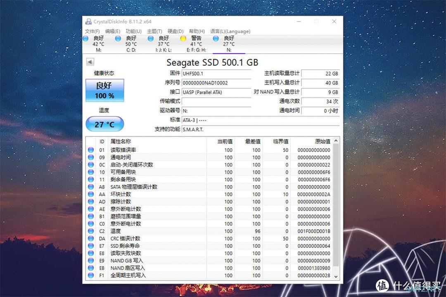Click raw value 0000013E0980
This screenshot has height=297, width=446.
(x=314, y=268)
